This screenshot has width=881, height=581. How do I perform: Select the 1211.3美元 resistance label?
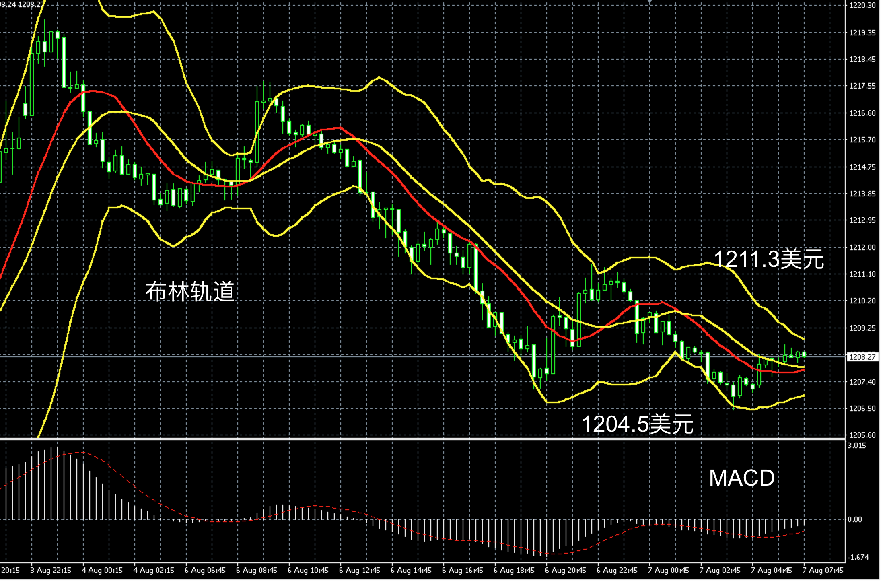pos(769,259)
